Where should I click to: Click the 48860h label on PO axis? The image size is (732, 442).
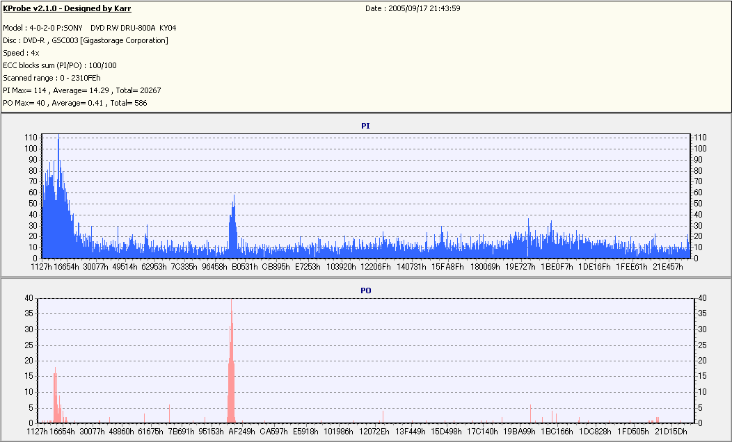pos(121,432)
